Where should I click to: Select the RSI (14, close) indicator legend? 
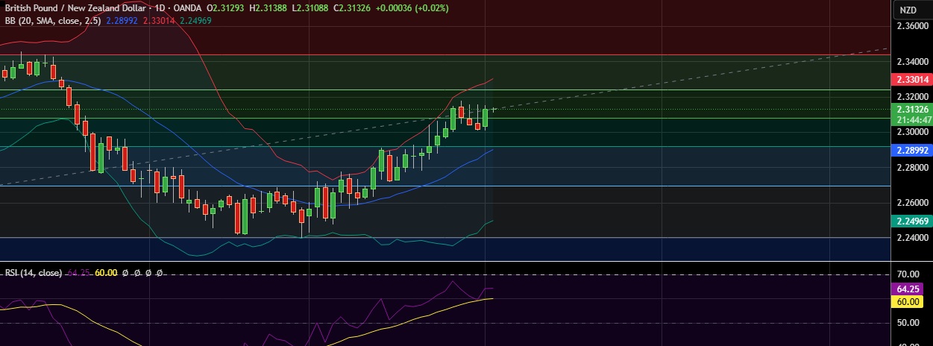click(34, 273)
